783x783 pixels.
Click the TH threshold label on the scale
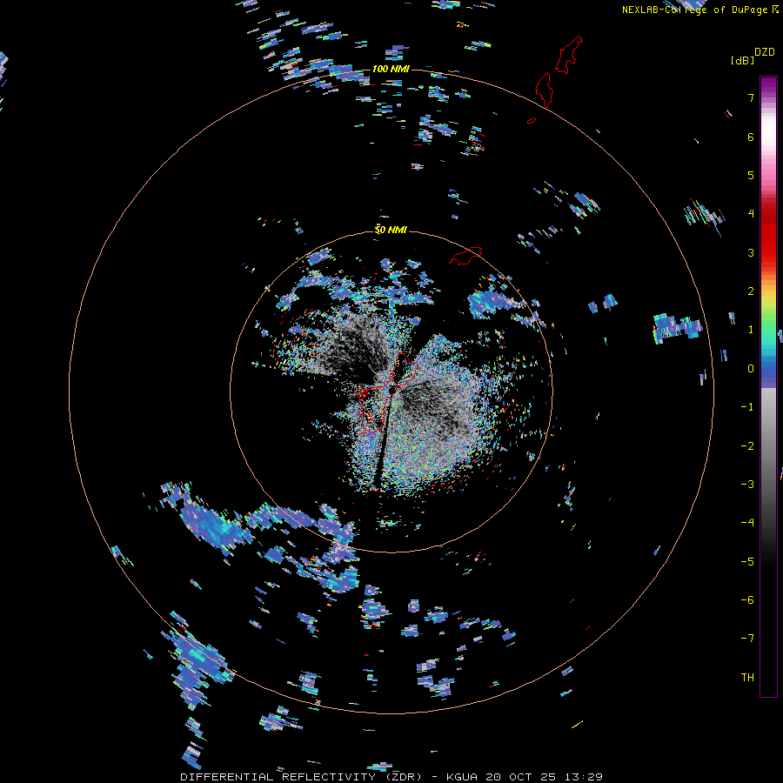coord(747,678)
